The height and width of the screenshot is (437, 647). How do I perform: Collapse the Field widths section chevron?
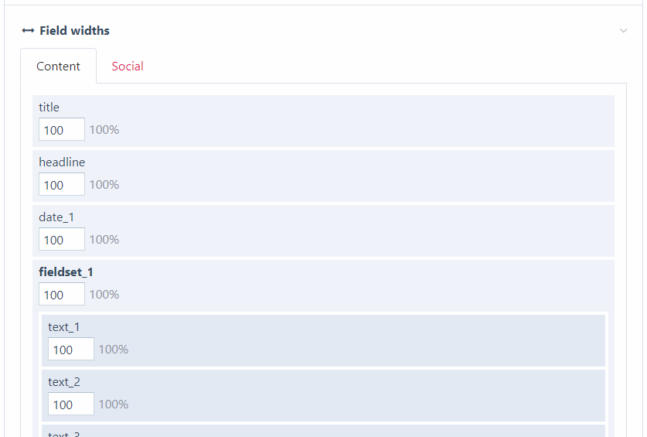623,31
